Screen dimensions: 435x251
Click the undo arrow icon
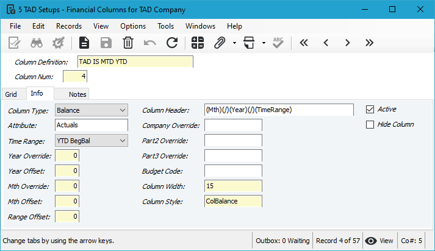[x=150, y=43]
